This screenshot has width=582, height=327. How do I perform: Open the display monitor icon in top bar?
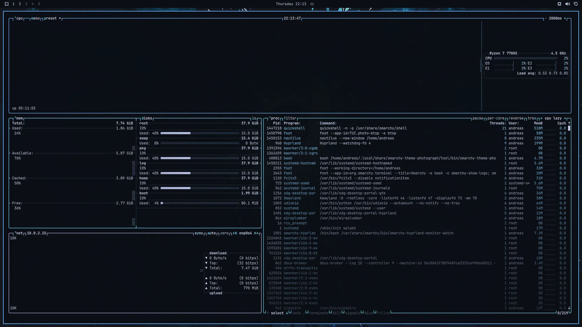point(576,4)
